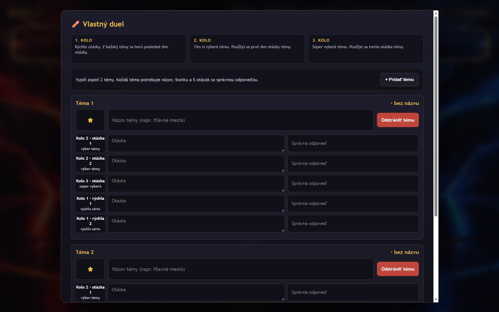Screen dimensions: 499x312
Task: Click answer field for Kolo 1 rýchla 1
Action: [x=353, y=203]
